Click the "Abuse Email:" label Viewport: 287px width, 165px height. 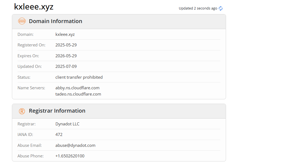click(30, 145)
